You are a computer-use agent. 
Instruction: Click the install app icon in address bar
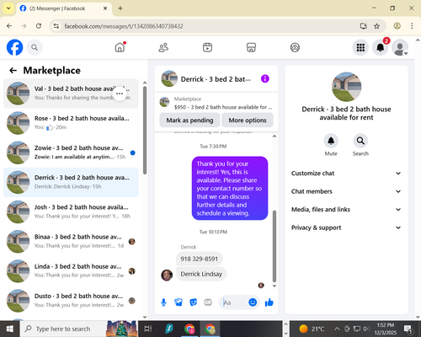click(364, 26)
